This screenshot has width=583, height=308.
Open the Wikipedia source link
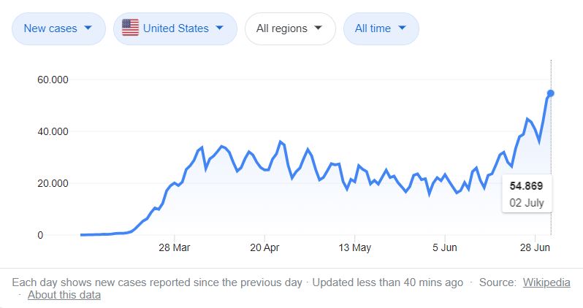tap(546, 282)
